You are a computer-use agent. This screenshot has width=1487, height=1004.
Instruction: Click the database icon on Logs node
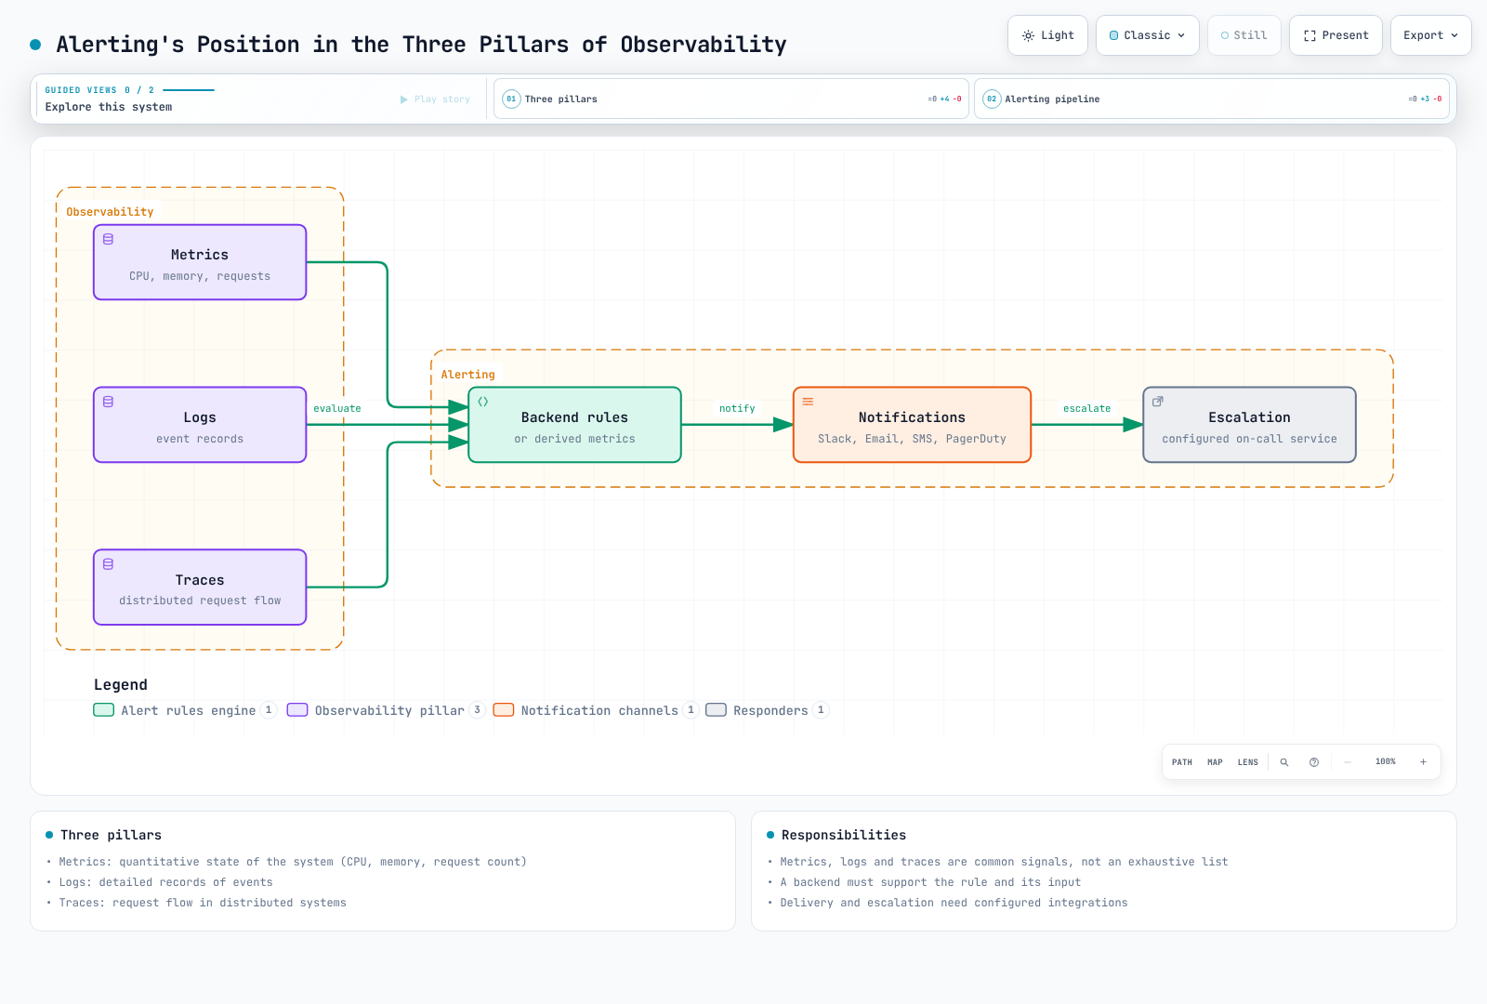point(108,402)
